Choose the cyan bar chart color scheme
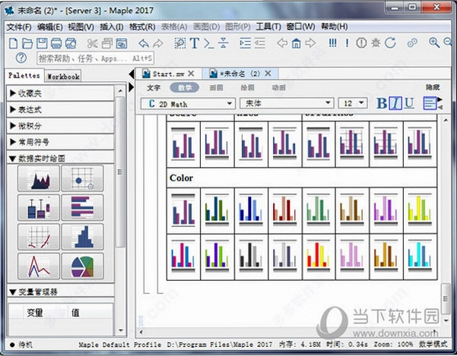 420,257
